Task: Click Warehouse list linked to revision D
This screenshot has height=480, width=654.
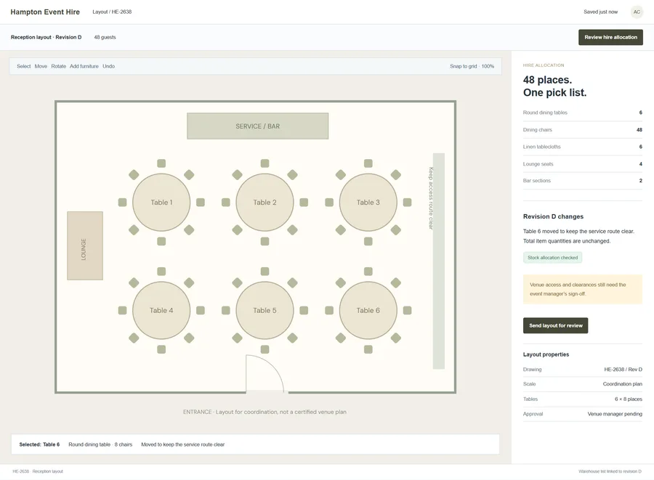Action: 610,471
